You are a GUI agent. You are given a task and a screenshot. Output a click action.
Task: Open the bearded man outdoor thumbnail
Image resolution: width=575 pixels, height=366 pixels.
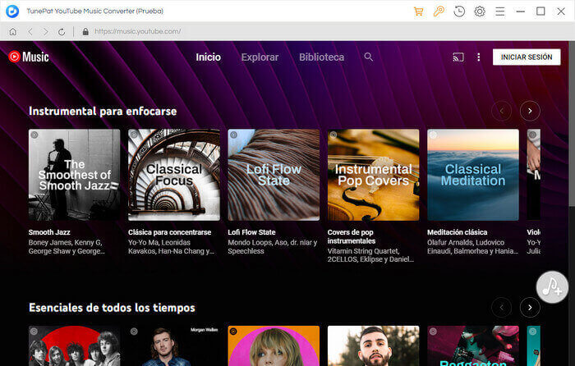373,345
